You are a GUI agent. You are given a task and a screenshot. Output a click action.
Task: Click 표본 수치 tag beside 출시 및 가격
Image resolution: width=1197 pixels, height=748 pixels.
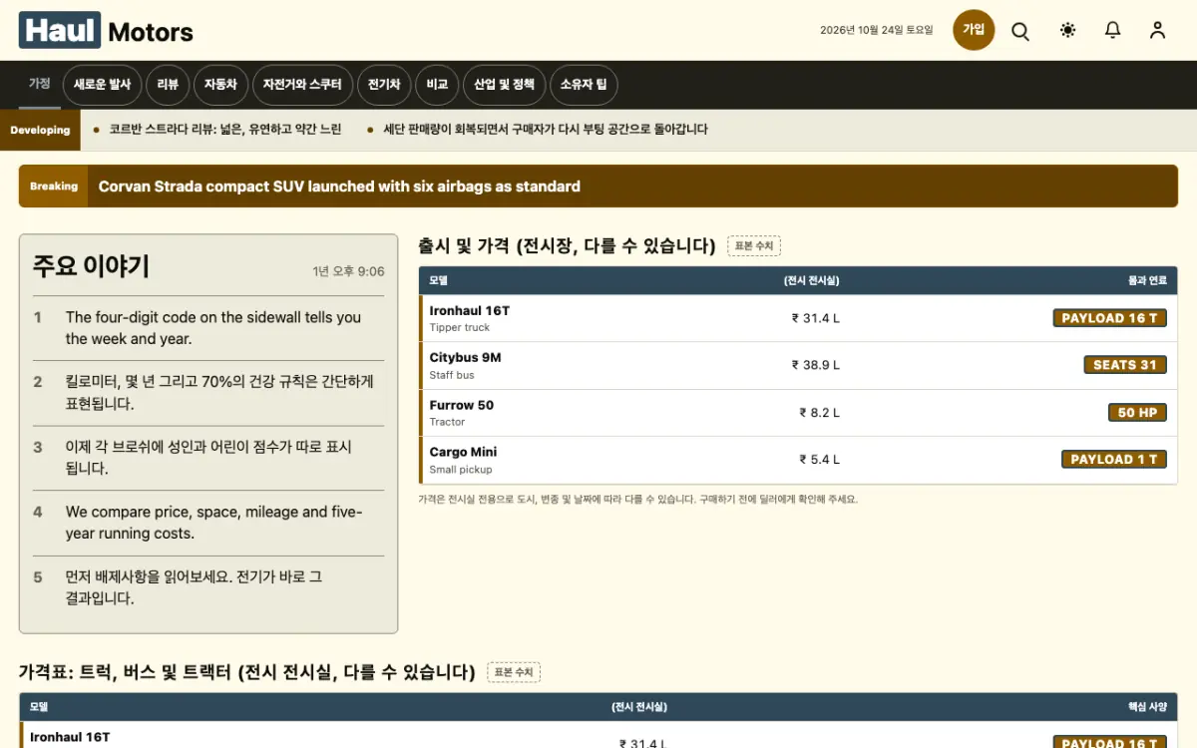pyautogui.click(x=754, y=245)
